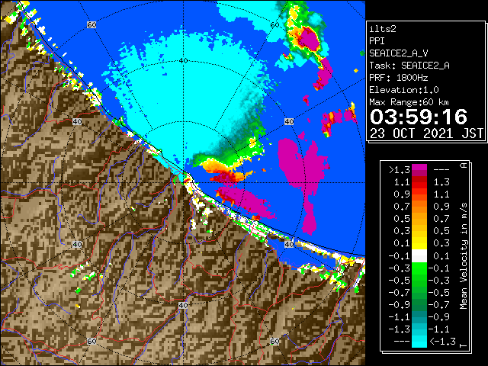The height and width of the screenshot is (366, 488).
Task: Click the 60 km ring label at lower right
Action: [x=274, y=341]
